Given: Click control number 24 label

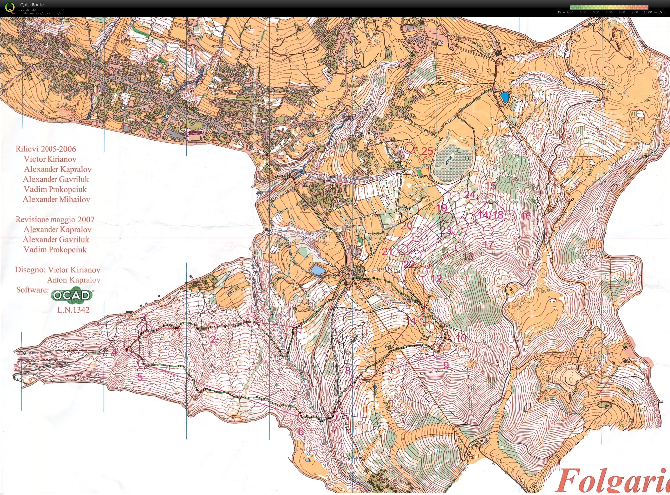Looking at the screenshot, I should coord(470,195).
